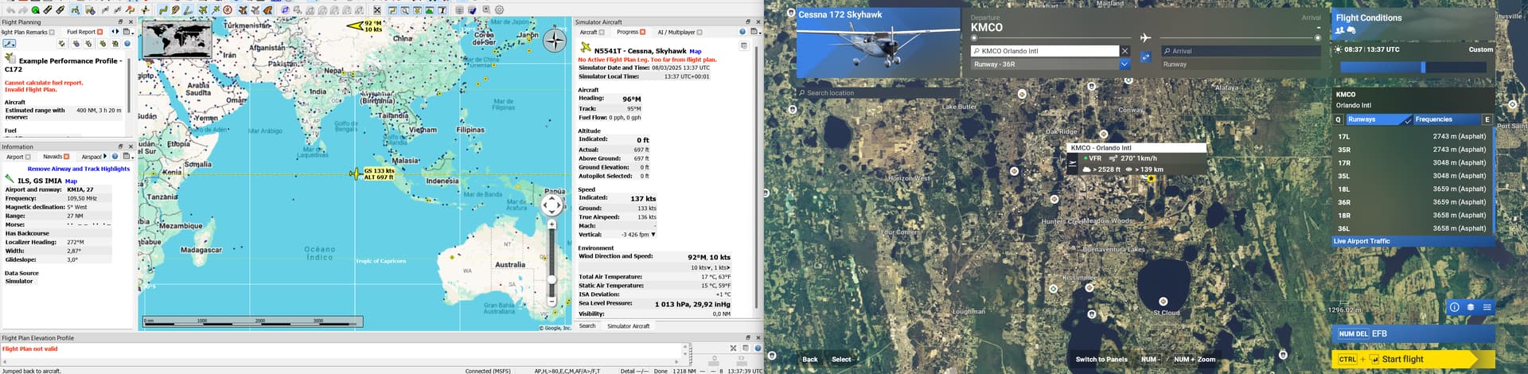The height and width of the screenshot is (374, 1528).
Task: Click the Q key icon beside Runways tab
Action: pos(1338,119)
